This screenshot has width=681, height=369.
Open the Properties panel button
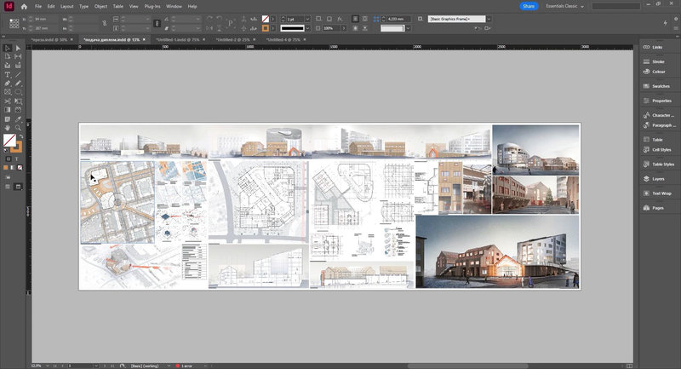661,101
